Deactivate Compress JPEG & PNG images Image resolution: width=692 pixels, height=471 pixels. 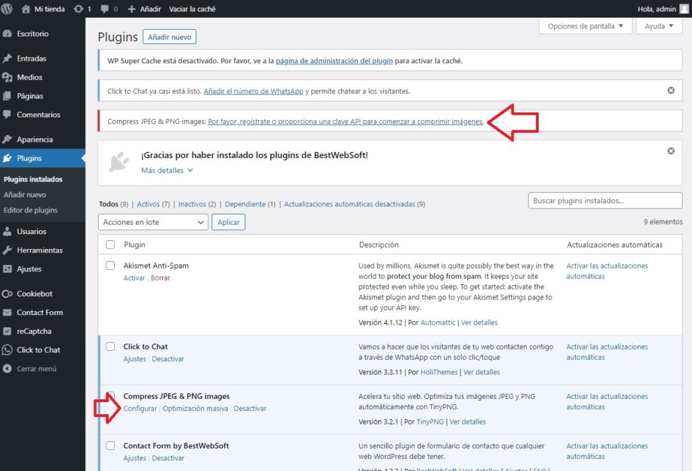[250, 408]
